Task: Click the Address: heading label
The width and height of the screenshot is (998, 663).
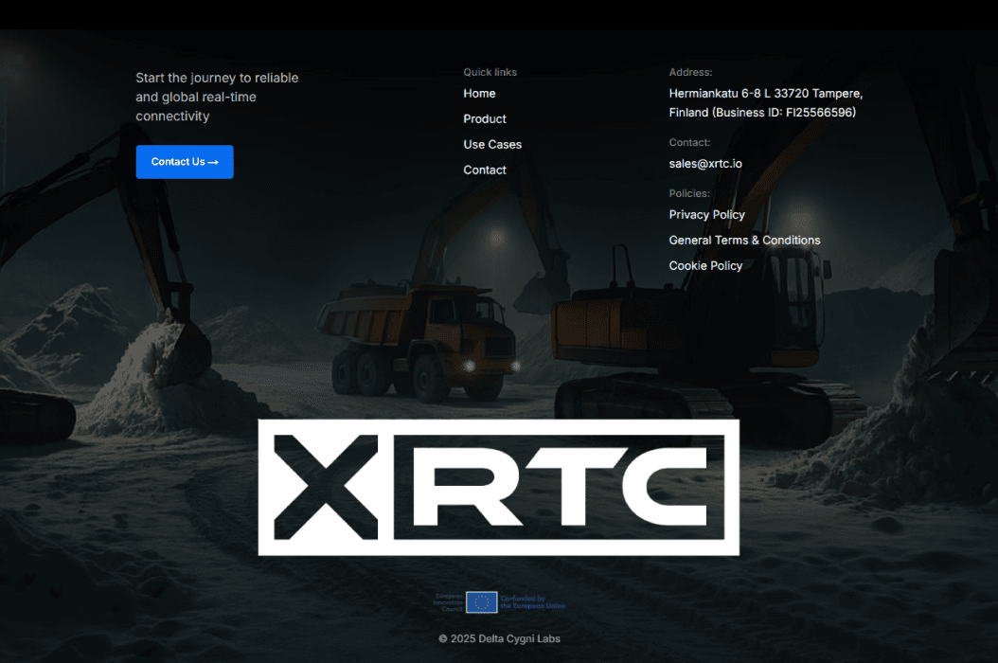Action: click(690, 72)
